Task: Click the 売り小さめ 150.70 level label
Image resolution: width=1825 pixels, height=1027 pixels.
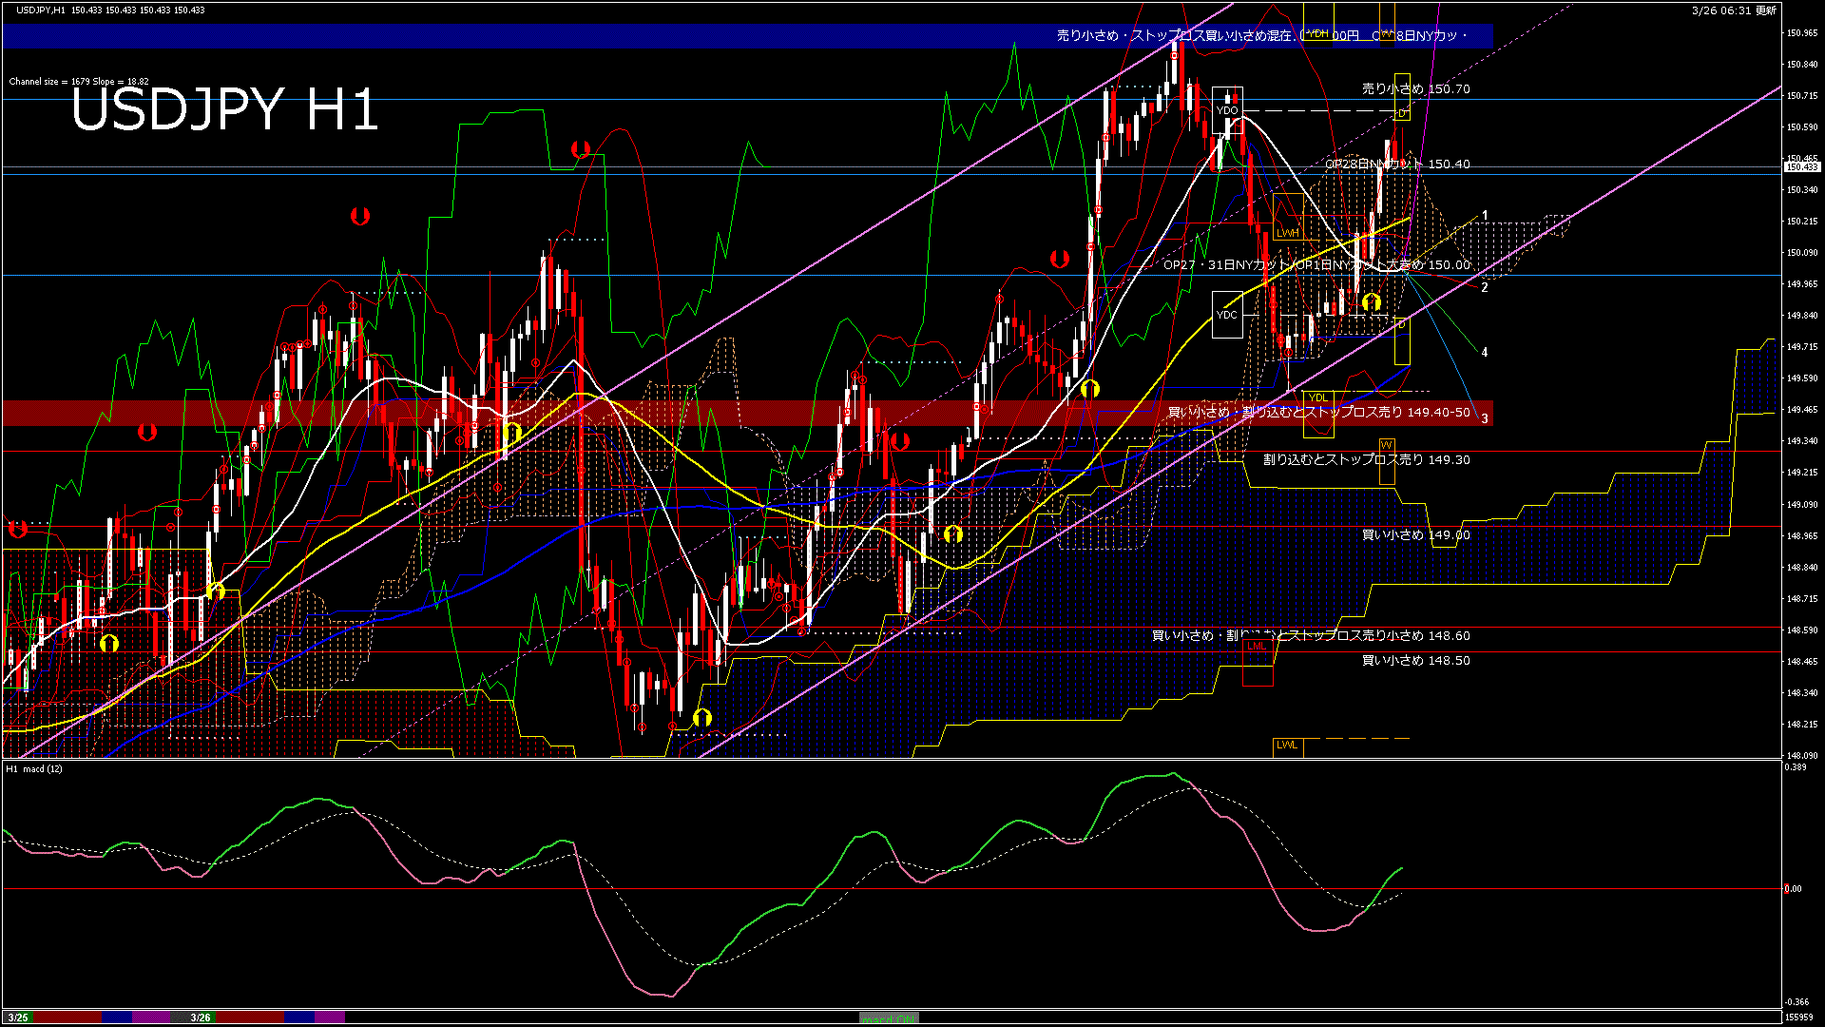Action: pos(1415,88)
